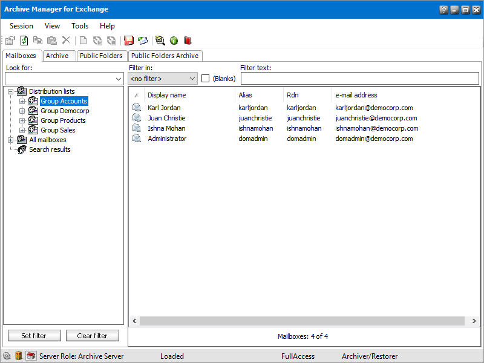The image size is (484, 363).
Task: Click the magnifier Search toolbar icon
Action: pos(160,41)
